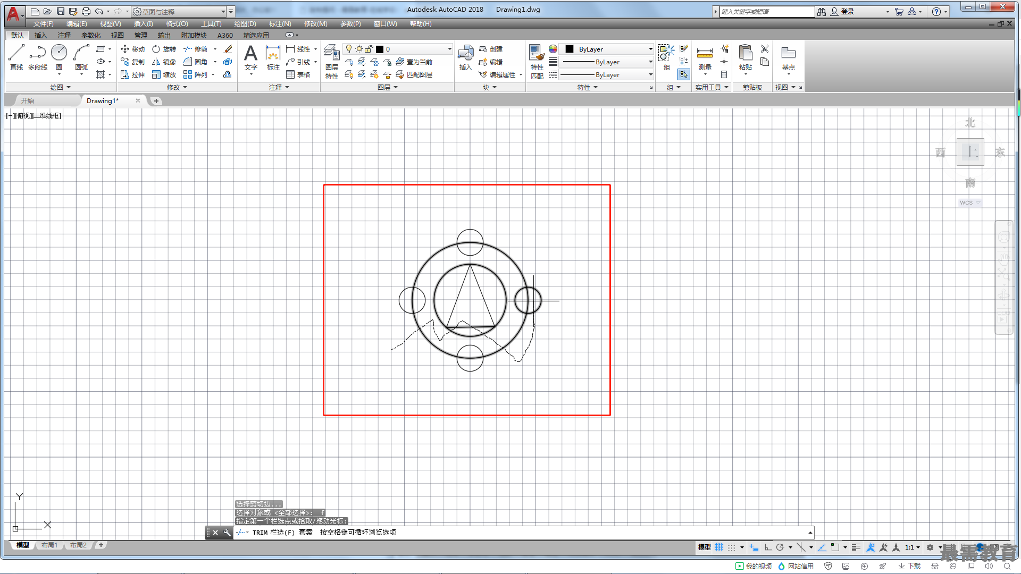The image size is (1021, 574).
Task: Toggle 2D object snap in status bar
Action: click(835, 547)
